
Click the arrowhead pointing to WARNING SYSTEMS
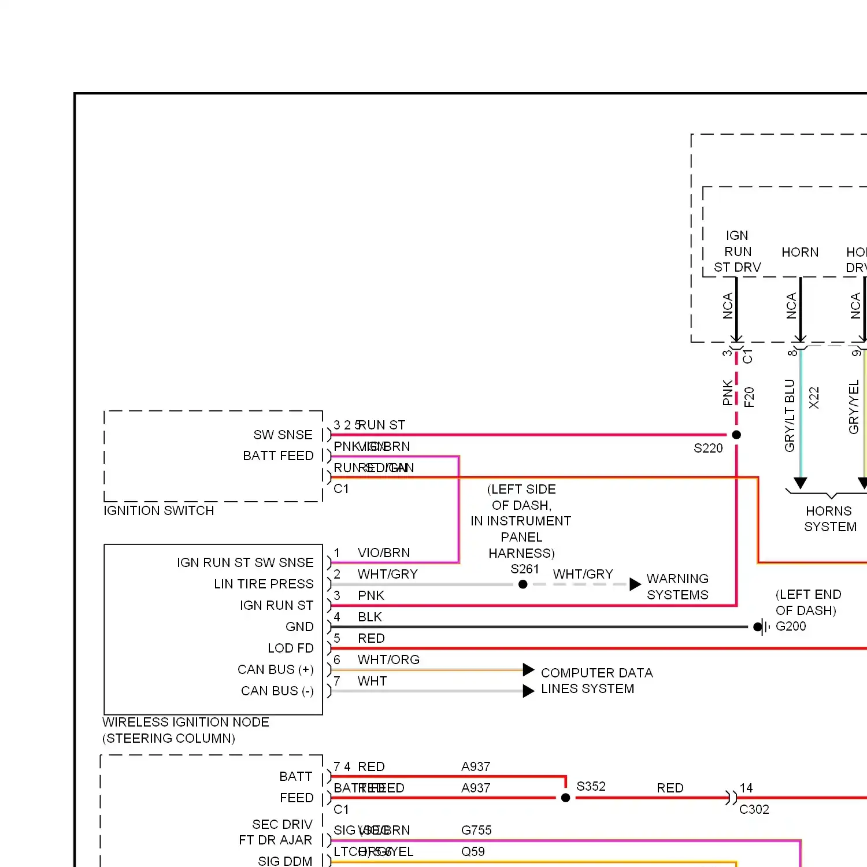635,584
